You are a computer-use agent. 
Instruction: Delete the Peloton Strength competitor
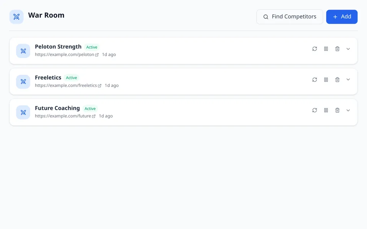point(337,49)
